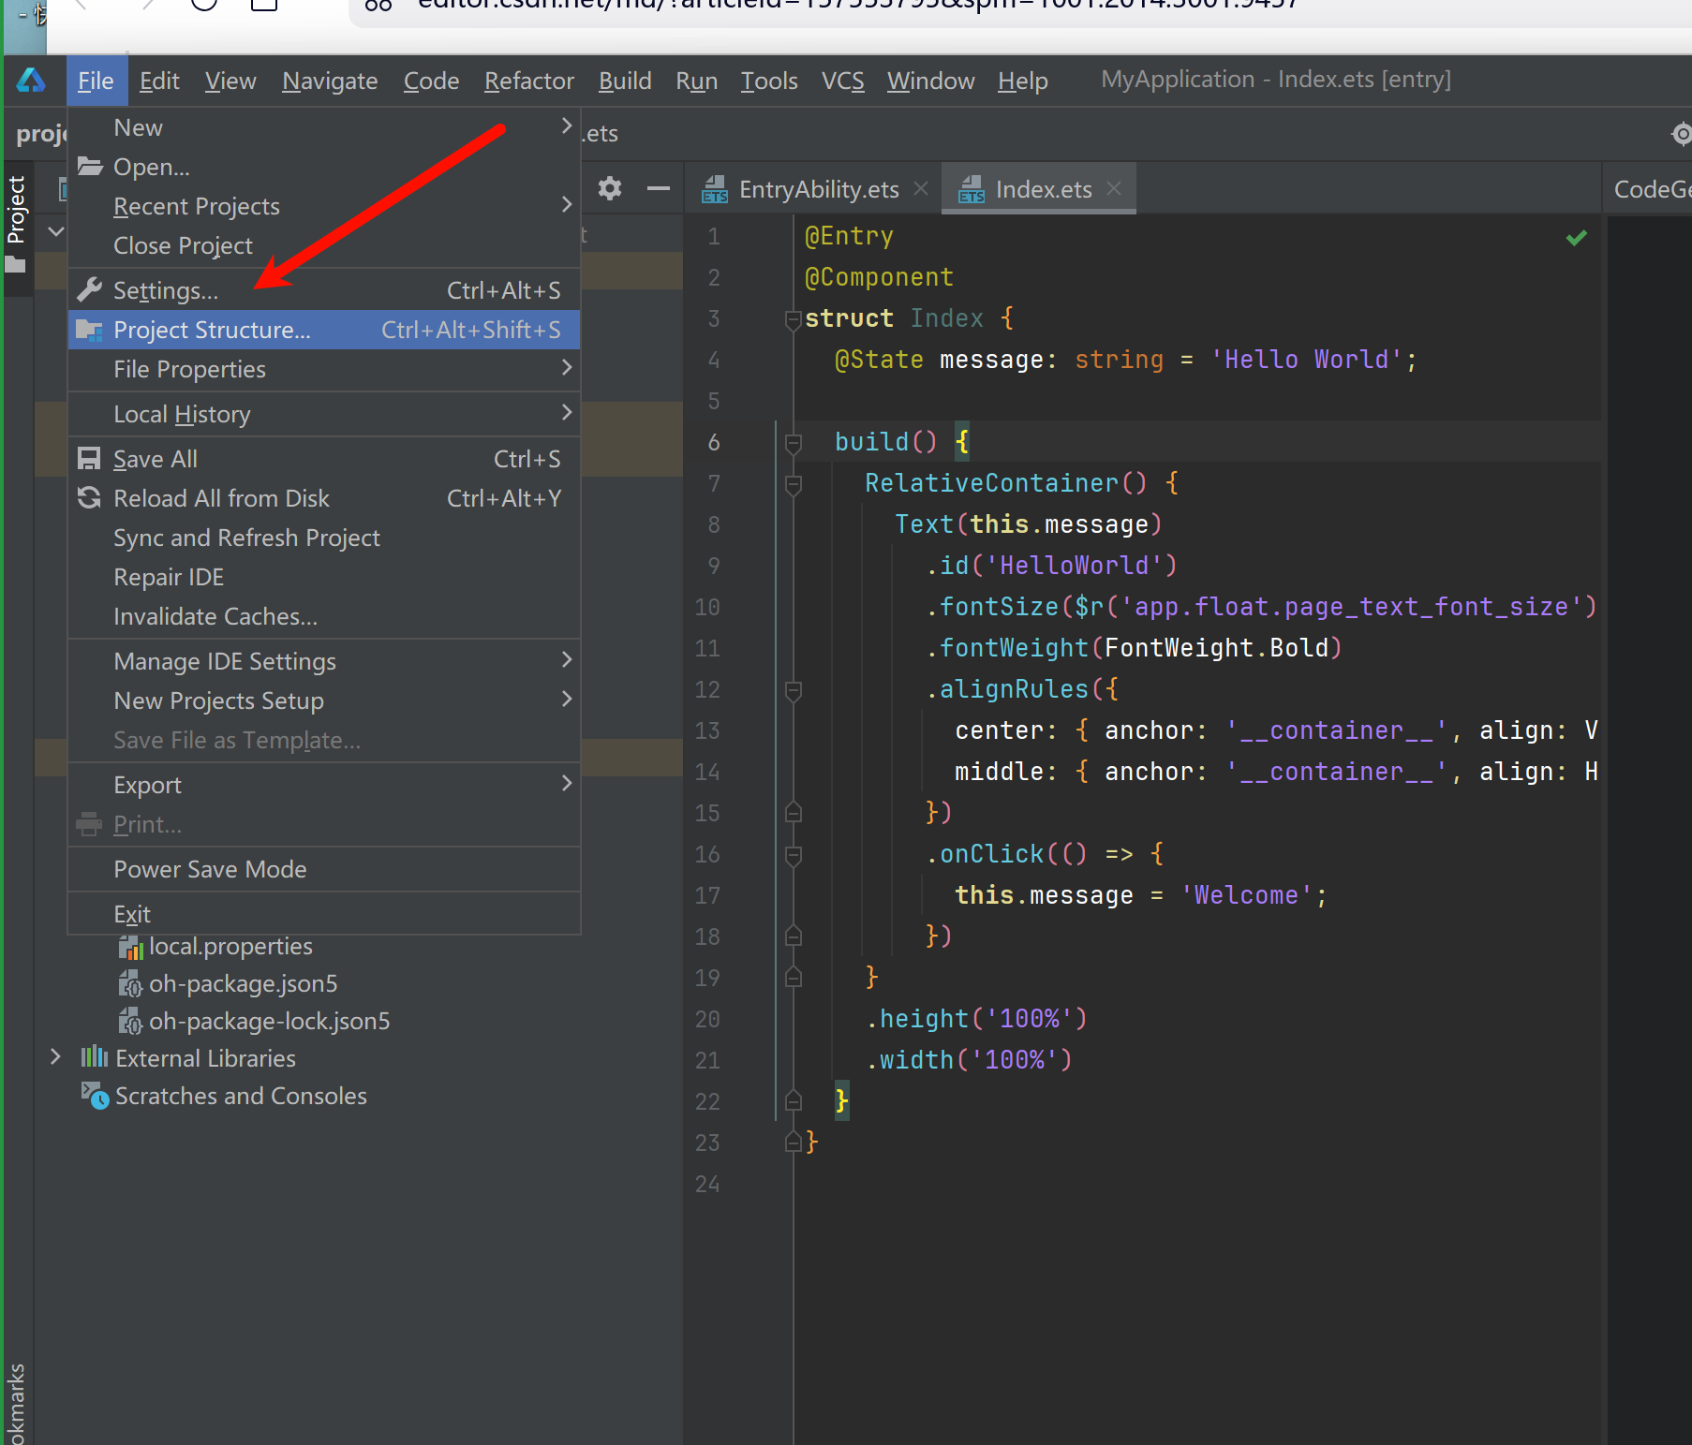The image size is (1692, 1445).
Task: Choose Project Structure... menu entry
Action: [x=324, y=330]
